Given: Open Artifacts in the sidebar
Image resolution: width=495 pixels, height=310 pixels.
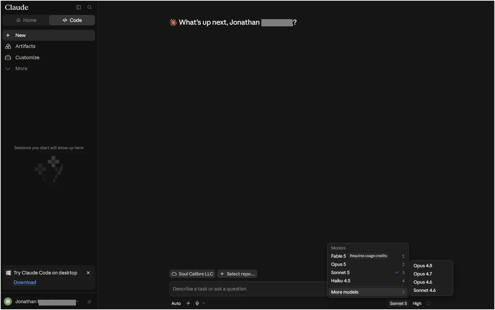Looking at the screenshot, I should (x=49, y=46).
